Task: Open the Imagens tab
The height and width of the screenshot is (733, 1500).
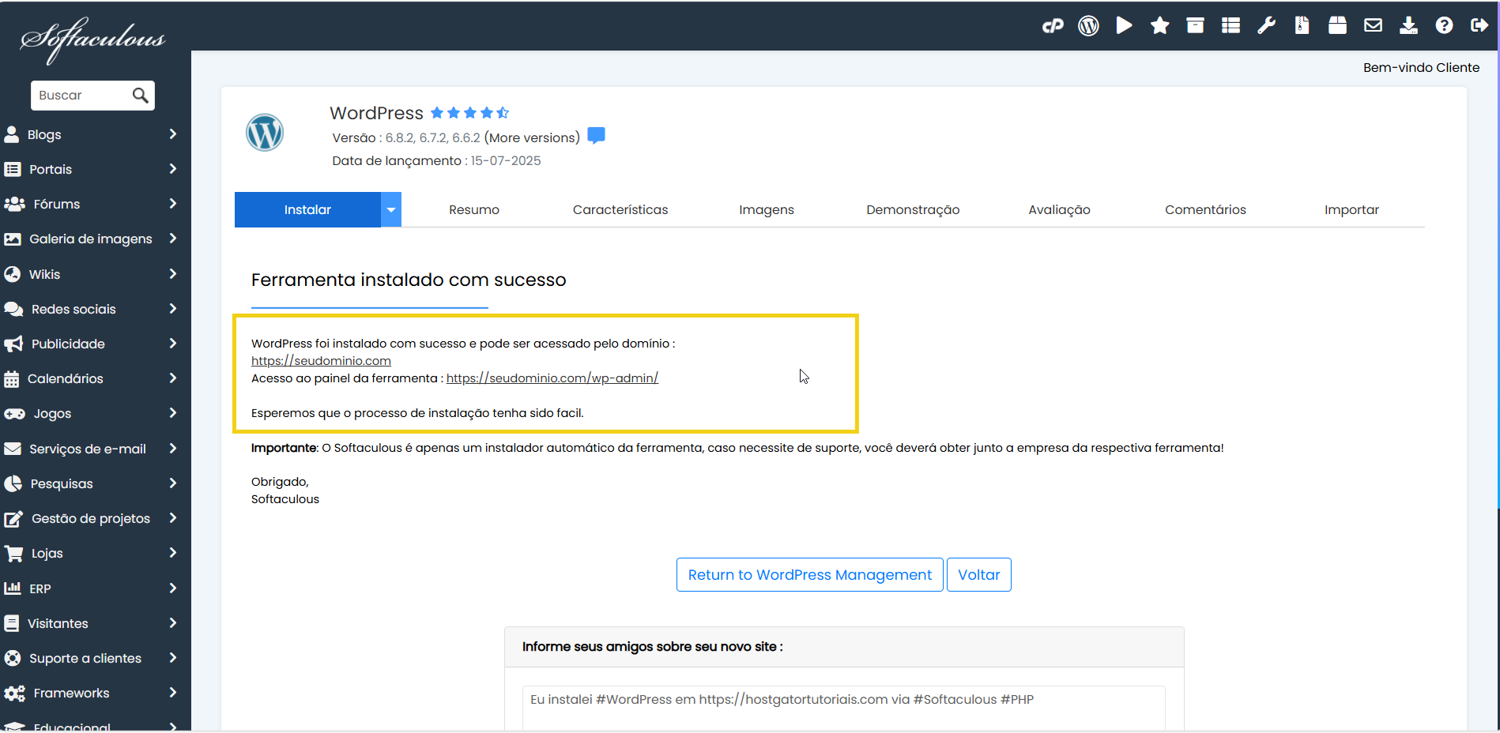Action: [767, 209]
